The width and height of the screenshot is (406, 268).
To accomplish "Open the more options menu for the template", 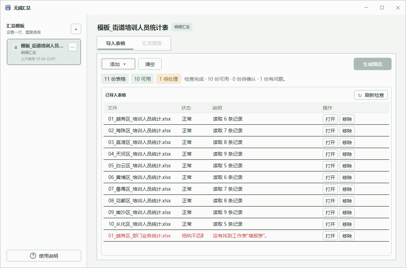I will tap(73, 47).
